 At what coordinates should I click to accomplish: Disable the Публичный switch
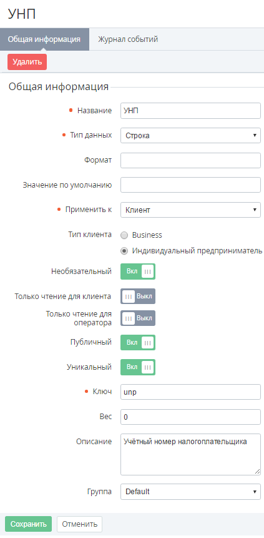pos(138,342)
